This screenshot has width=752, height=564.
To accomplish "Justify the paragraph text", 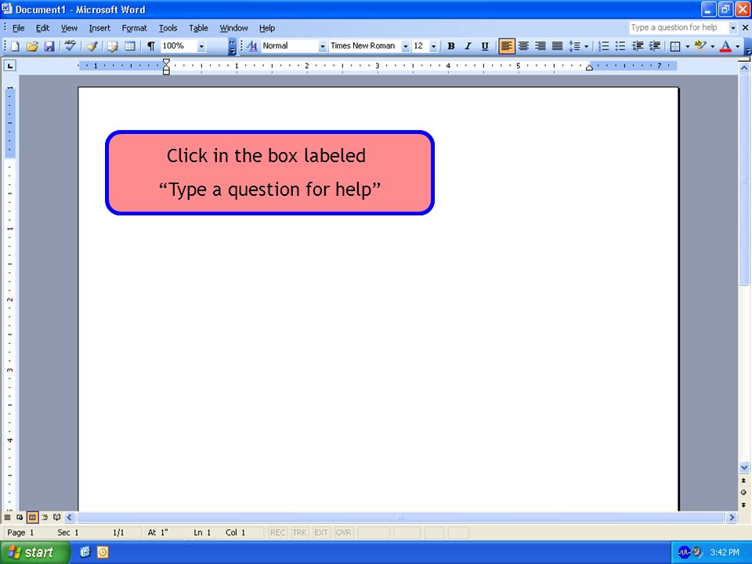I will pos(557,46).
